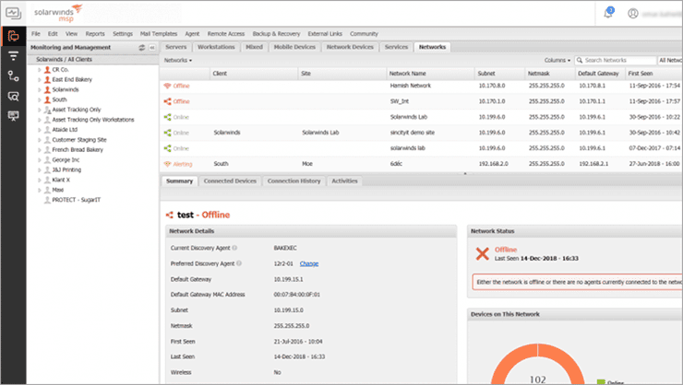Click the Search Networks input field

(x=615, y=61)
